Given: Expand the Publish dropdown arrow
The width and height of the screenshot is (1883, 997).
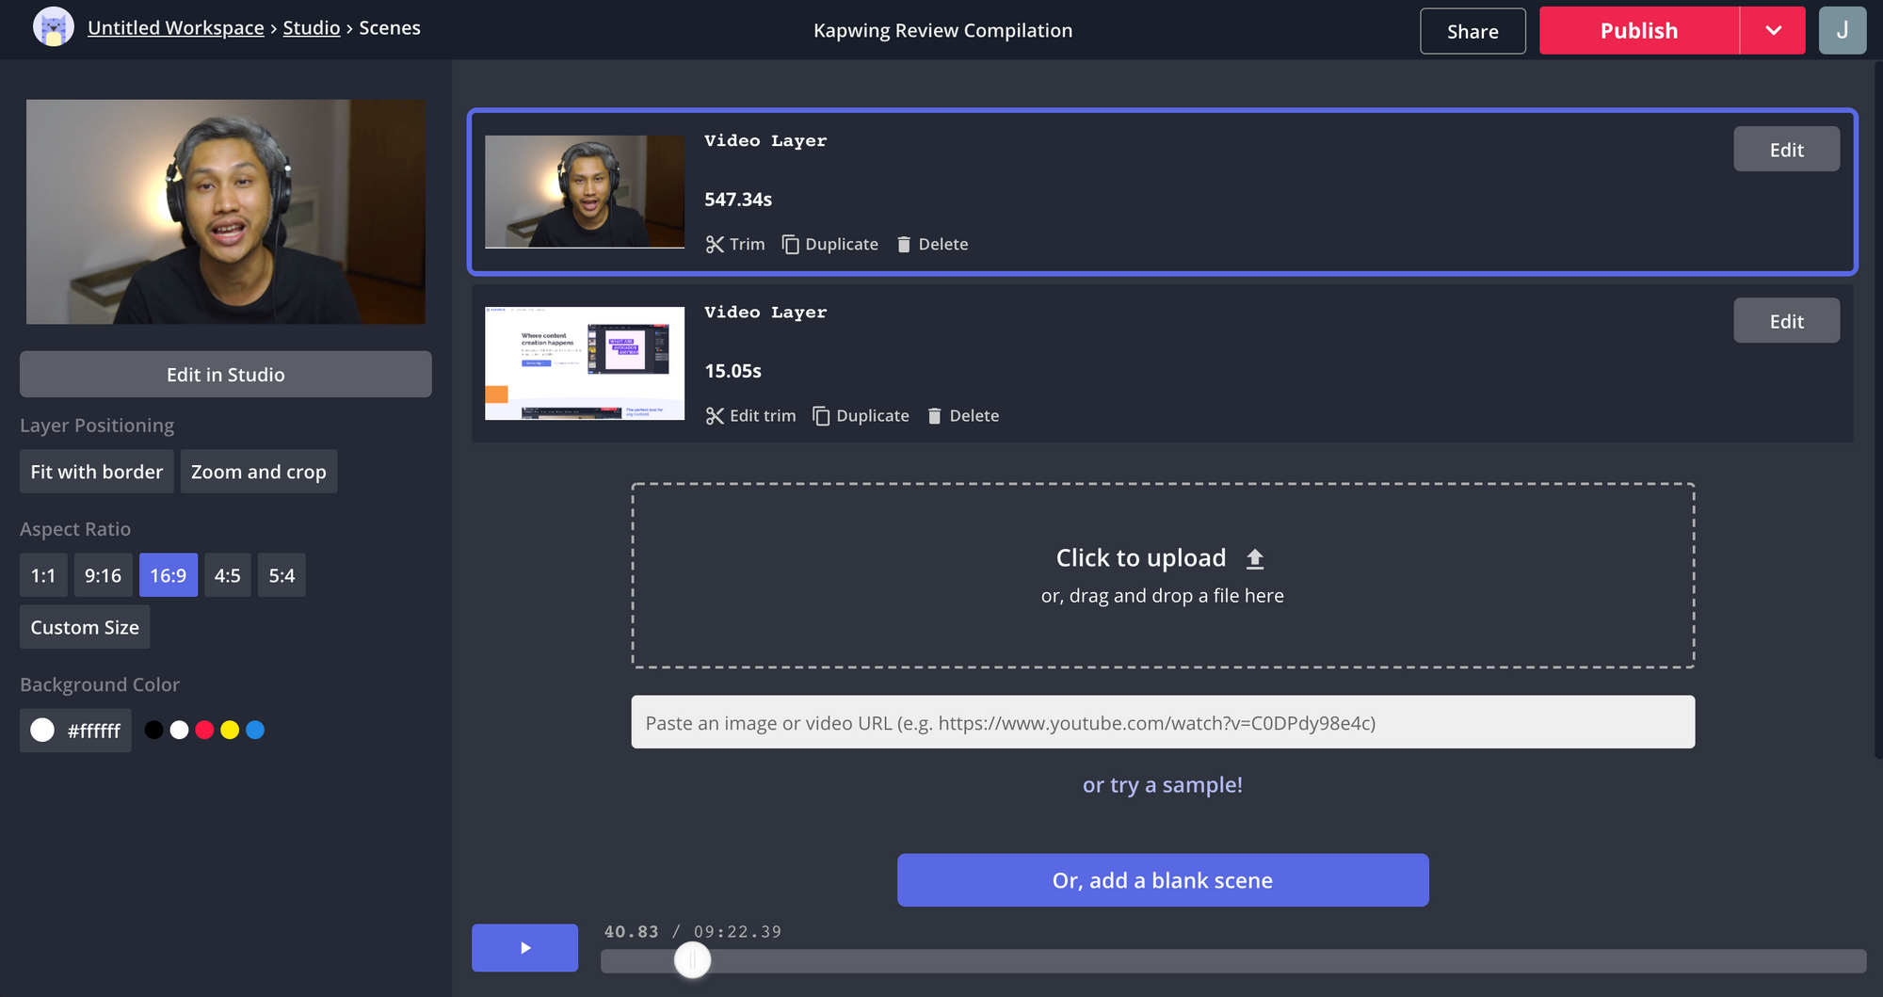Looking at the screenshot, I should pyautogui.click(x=1773, y=31).
